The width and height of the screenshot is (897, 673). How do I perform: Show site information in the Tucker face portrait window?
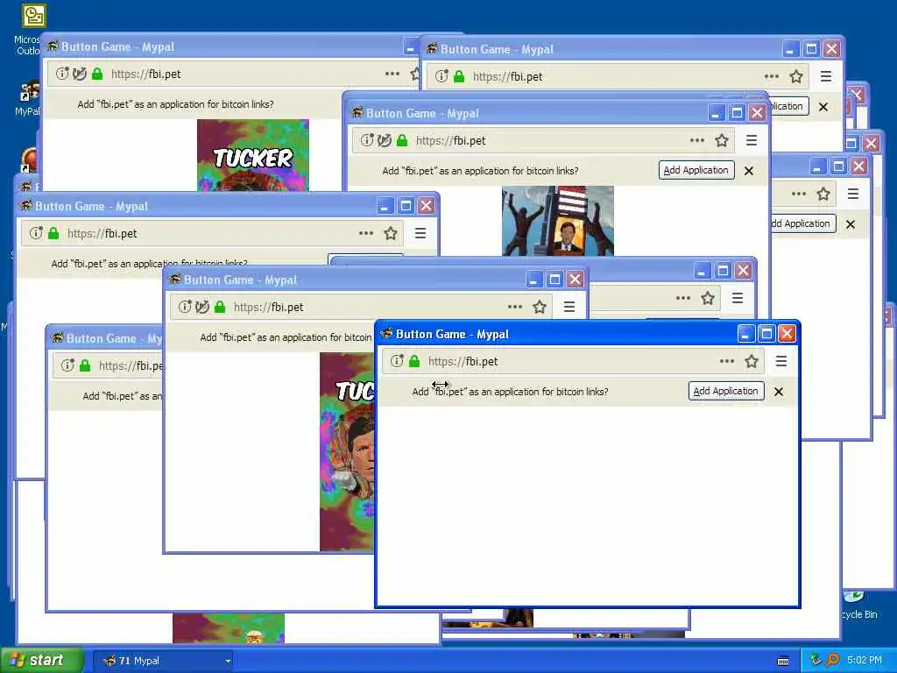tap(185, 307)
